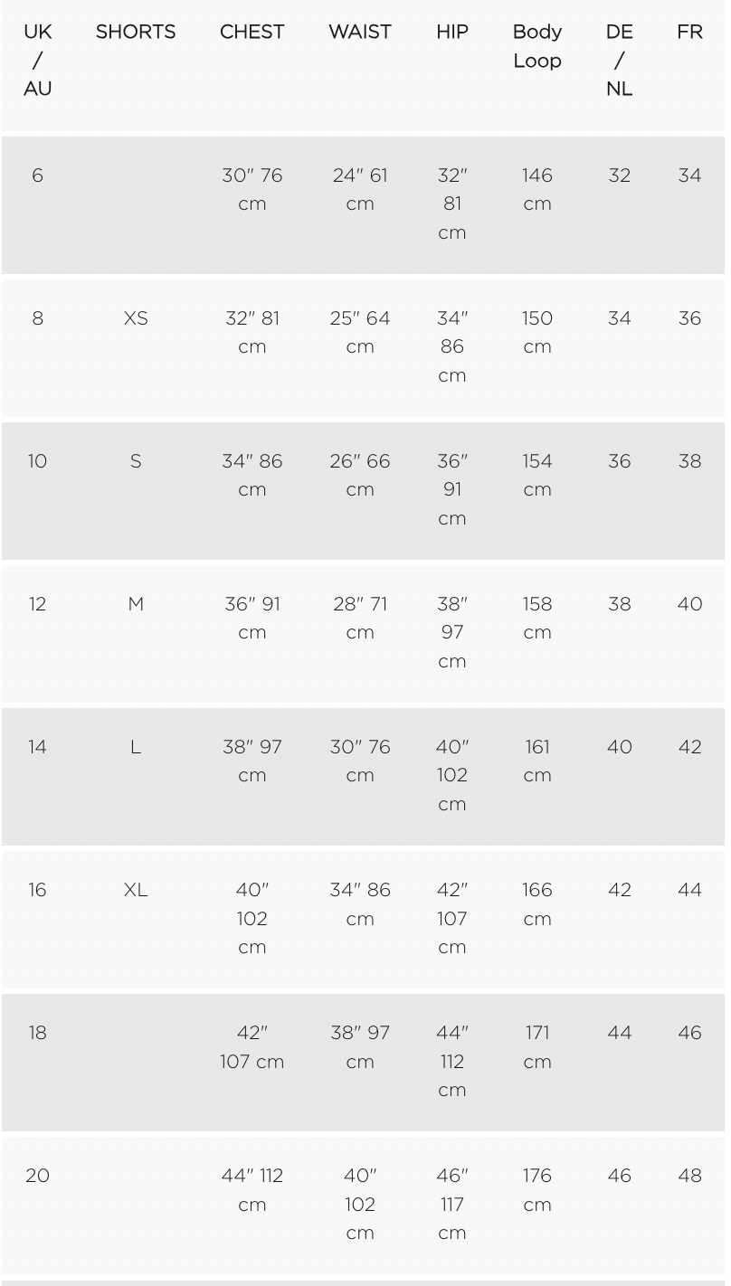Click the 28" 71 cm waist measurement
Viewport: 731px width, 1286px height.
click(x=360, y=619)
